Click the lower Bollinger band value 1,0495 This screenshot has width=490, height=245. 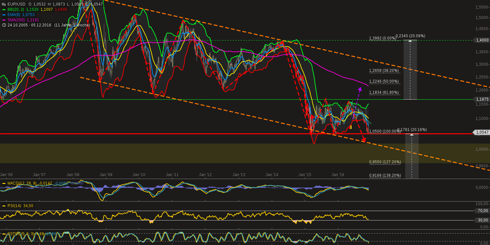[x=61, y=9]
